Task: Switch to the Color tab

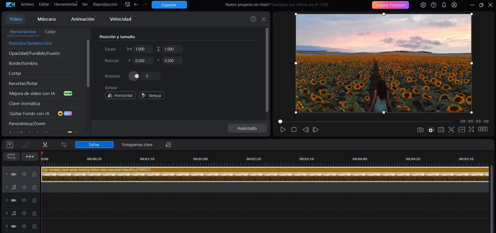Action: coord(50,32)
